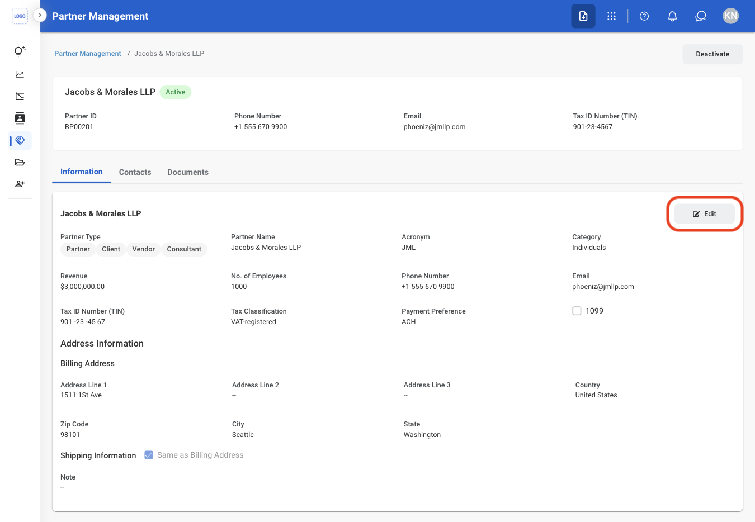Switch to the Information tab

pos(82,172)
